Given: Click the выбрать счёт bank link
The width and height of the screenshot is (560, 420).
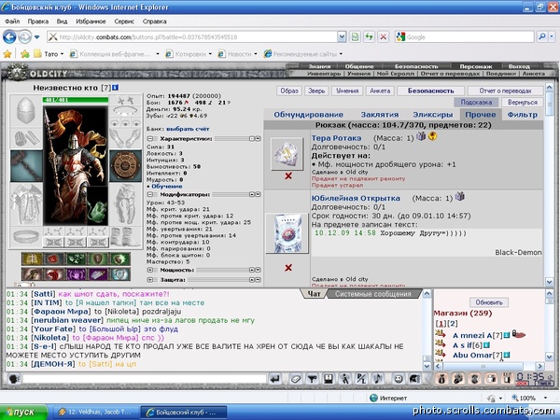Looking at the screenshot, I should [x=188, y=129].
